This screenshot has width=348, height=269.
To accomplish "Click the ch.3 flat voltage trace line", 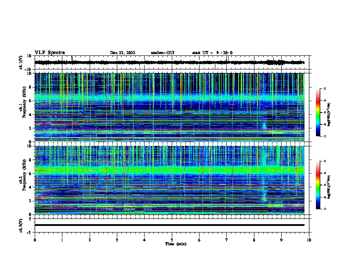I will 169,225.
